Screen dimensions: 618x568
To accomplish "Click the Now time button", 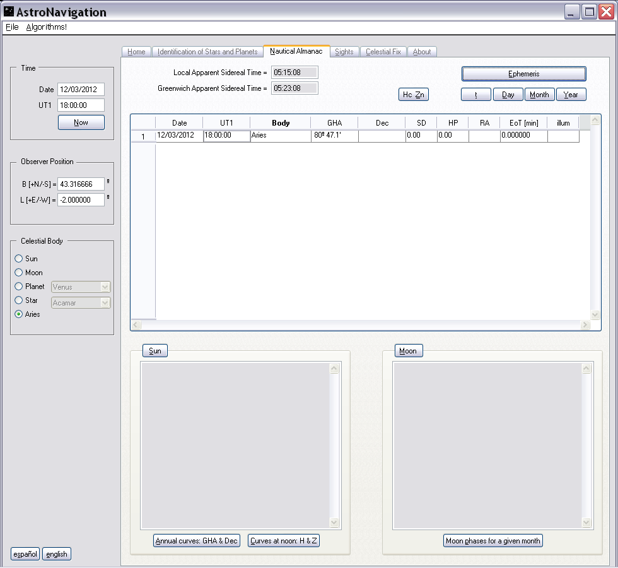I will (x=81, y=122).
